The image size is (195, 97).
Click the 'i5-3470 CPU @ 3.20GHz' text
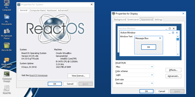tap(67, 62)
